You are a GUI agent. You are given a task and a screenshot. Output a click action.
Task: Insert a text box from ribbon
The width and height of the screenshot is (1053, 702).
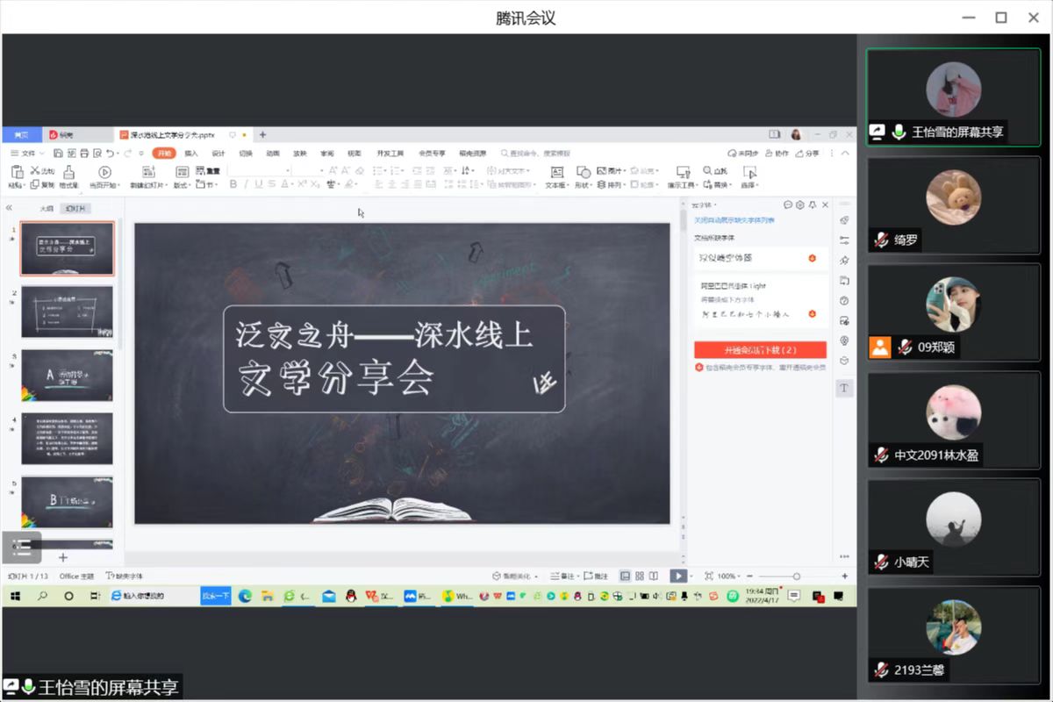(556, 172)
